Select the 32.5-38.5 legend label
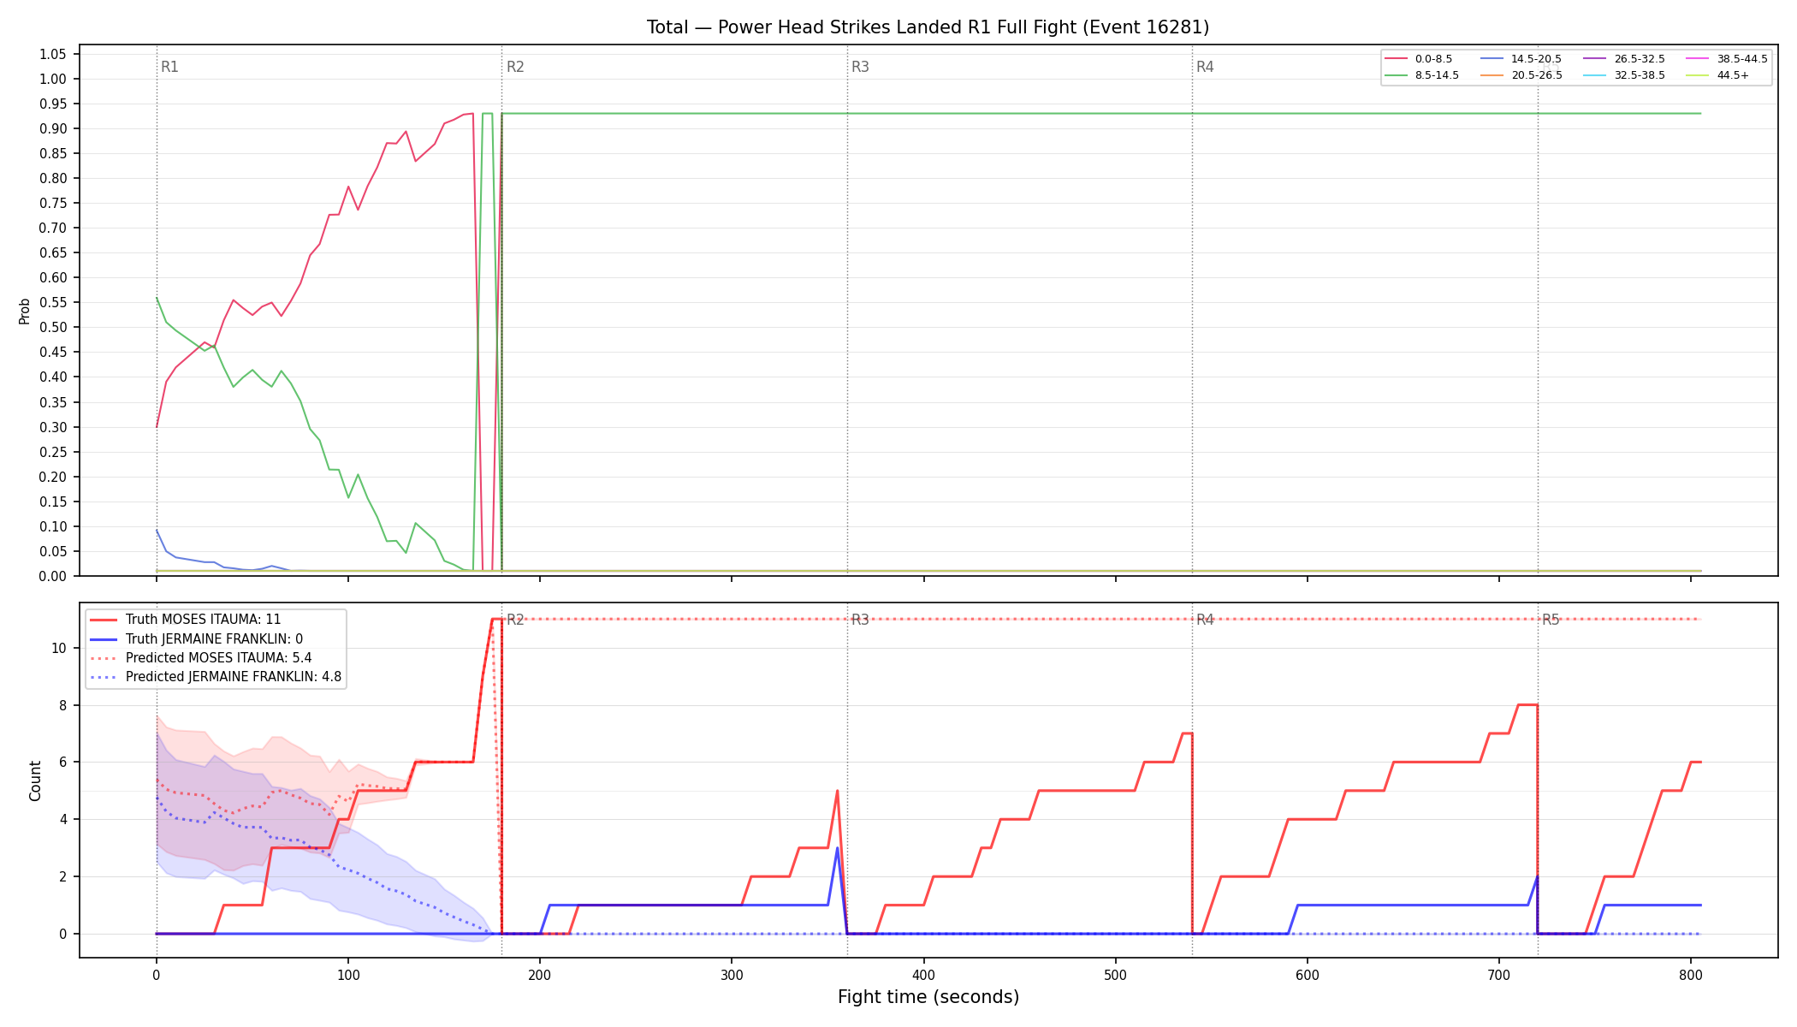Viewport: 1797px width, 1027px height. click(x=1640, y=75)
